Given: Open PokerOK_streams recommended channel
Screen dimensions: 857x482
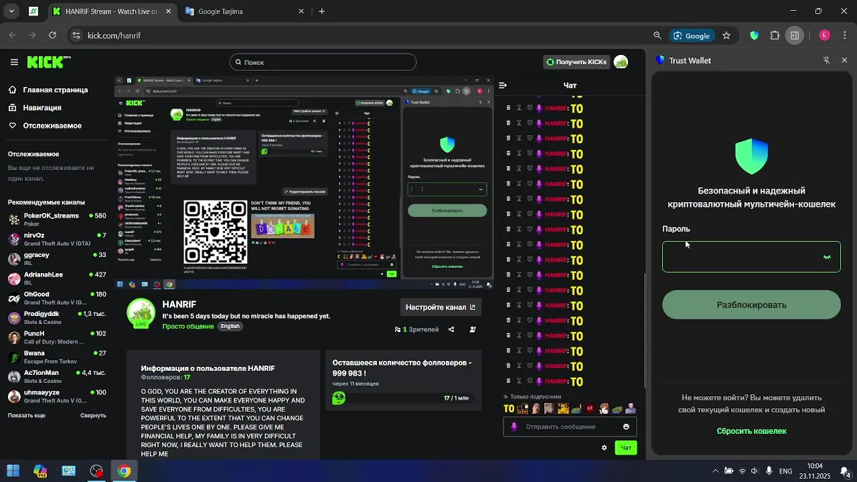Looking at the screenshot, I should [x=57, y=220].
